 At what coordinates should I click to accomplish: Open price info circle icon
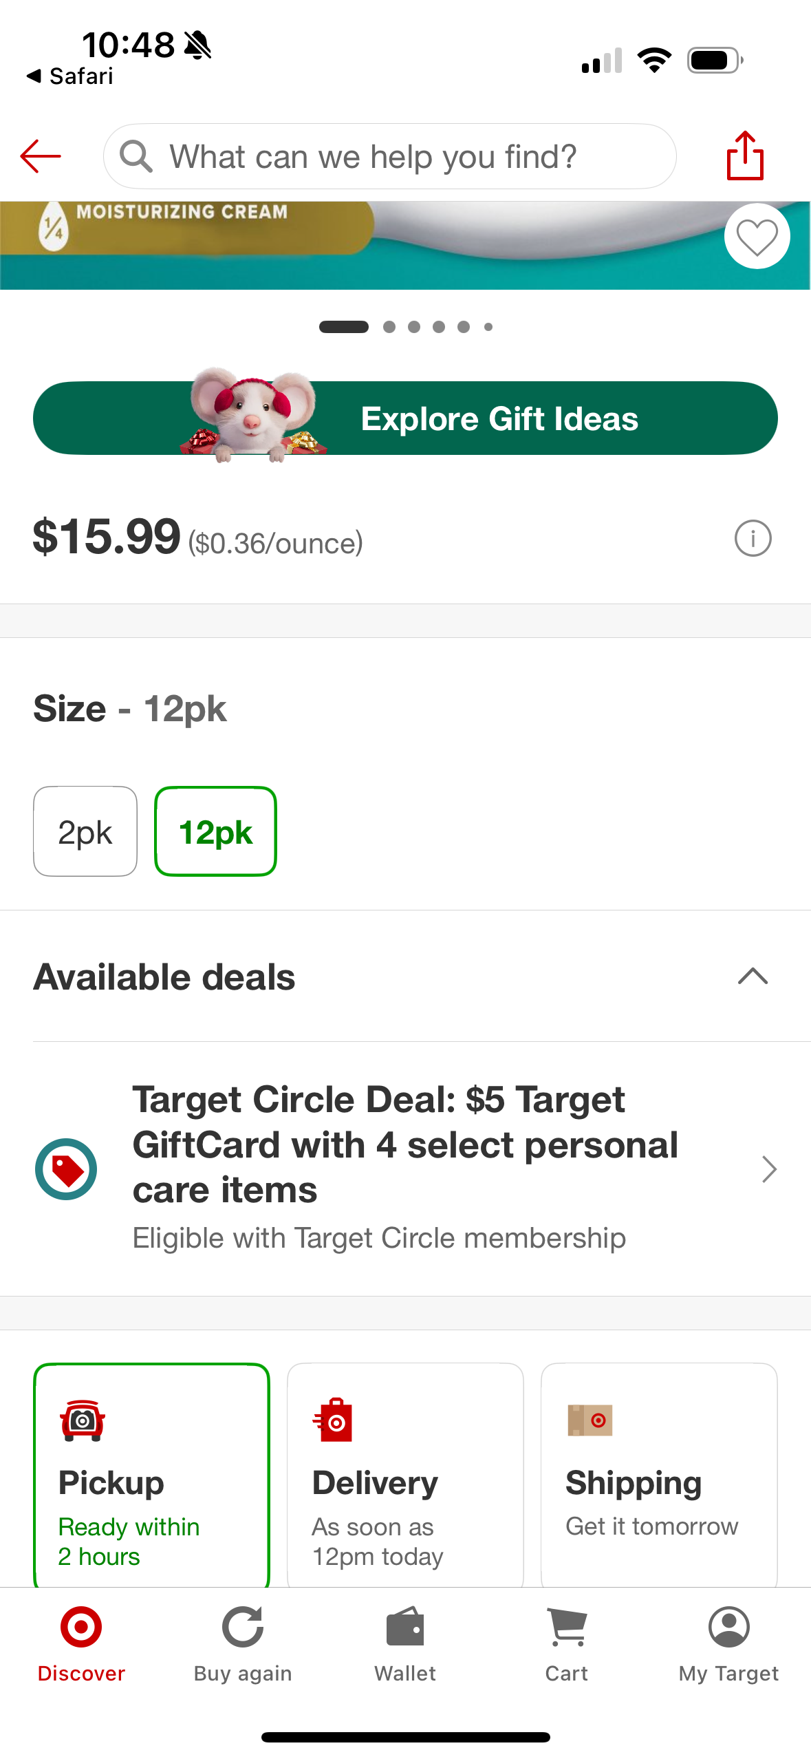click(753, 538)
